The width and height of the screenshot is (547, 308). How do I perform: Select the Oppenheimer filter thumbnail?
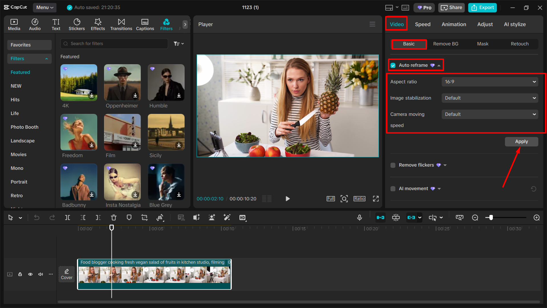[x=122, y=82]
